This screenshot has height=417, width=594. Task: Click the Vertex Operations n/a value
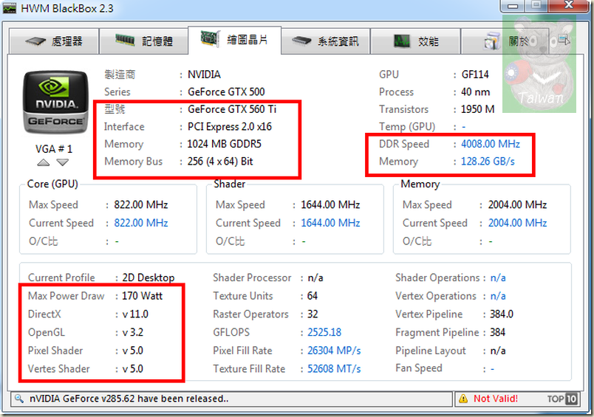coord(498,296)
